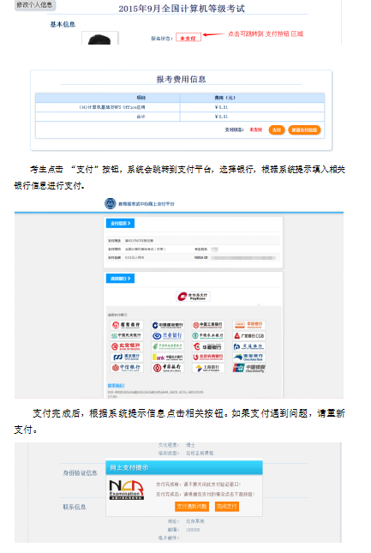Click the orange 支付 button
The height and width of the screenshot is (553, 371).
coord(277,129)
